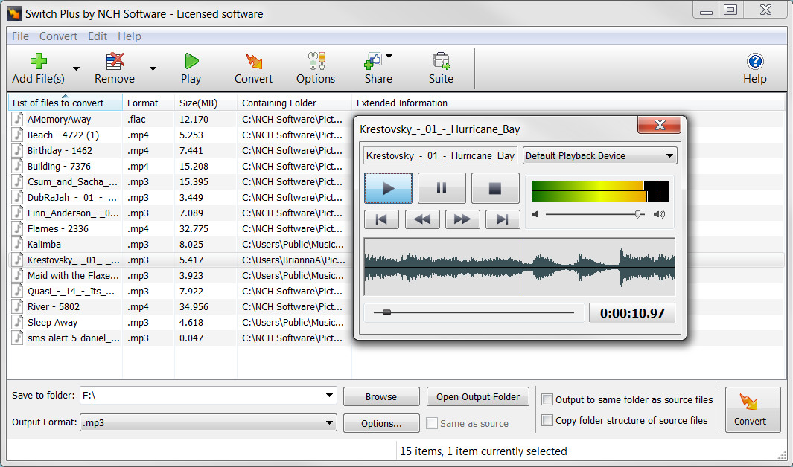The width and height of the screenshot is (793, 467).
Task: Expand the Save to folder dropdown
Action: click(x=329, y=396)
